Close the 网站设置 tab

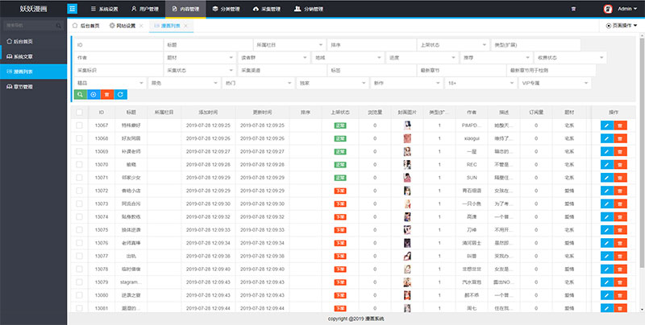point(142,26)
